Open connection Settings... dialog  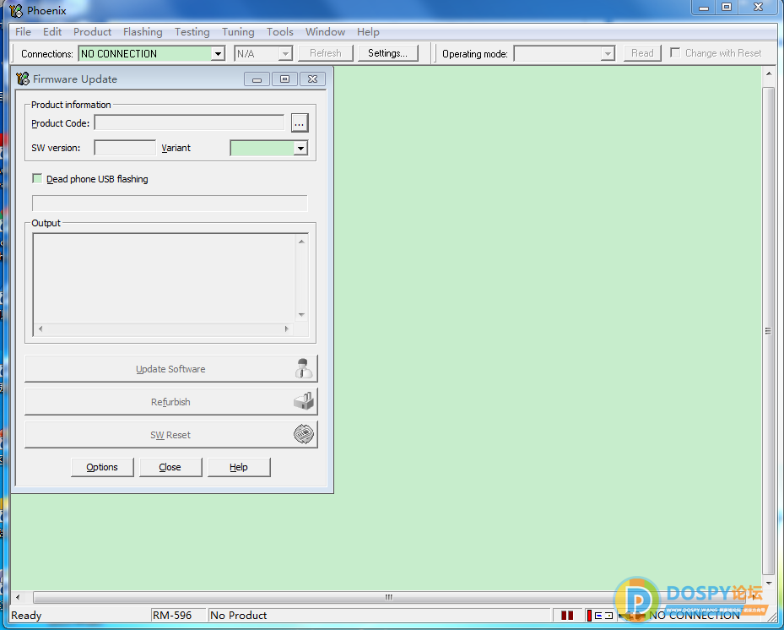tap(388, 53)
